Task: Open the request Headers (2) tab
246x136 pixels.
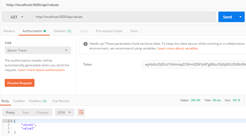Action: tap(62, 31)
